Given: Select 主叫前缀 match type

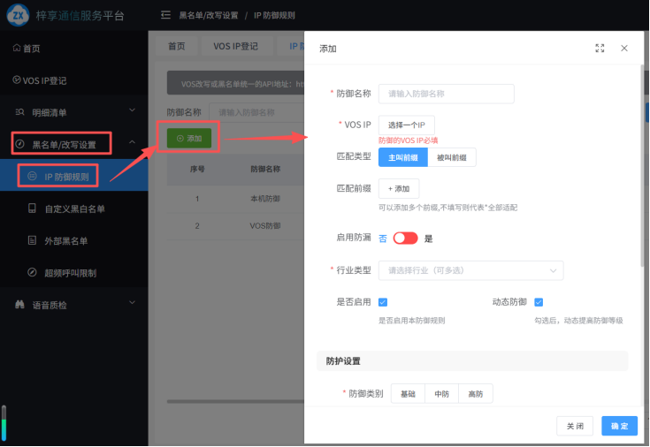Looking at the screenshot, I should (x=403, y=157).
